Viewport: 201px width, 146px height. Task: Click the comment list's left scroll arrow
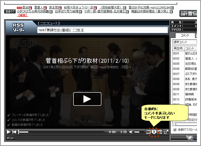(174, 124)
